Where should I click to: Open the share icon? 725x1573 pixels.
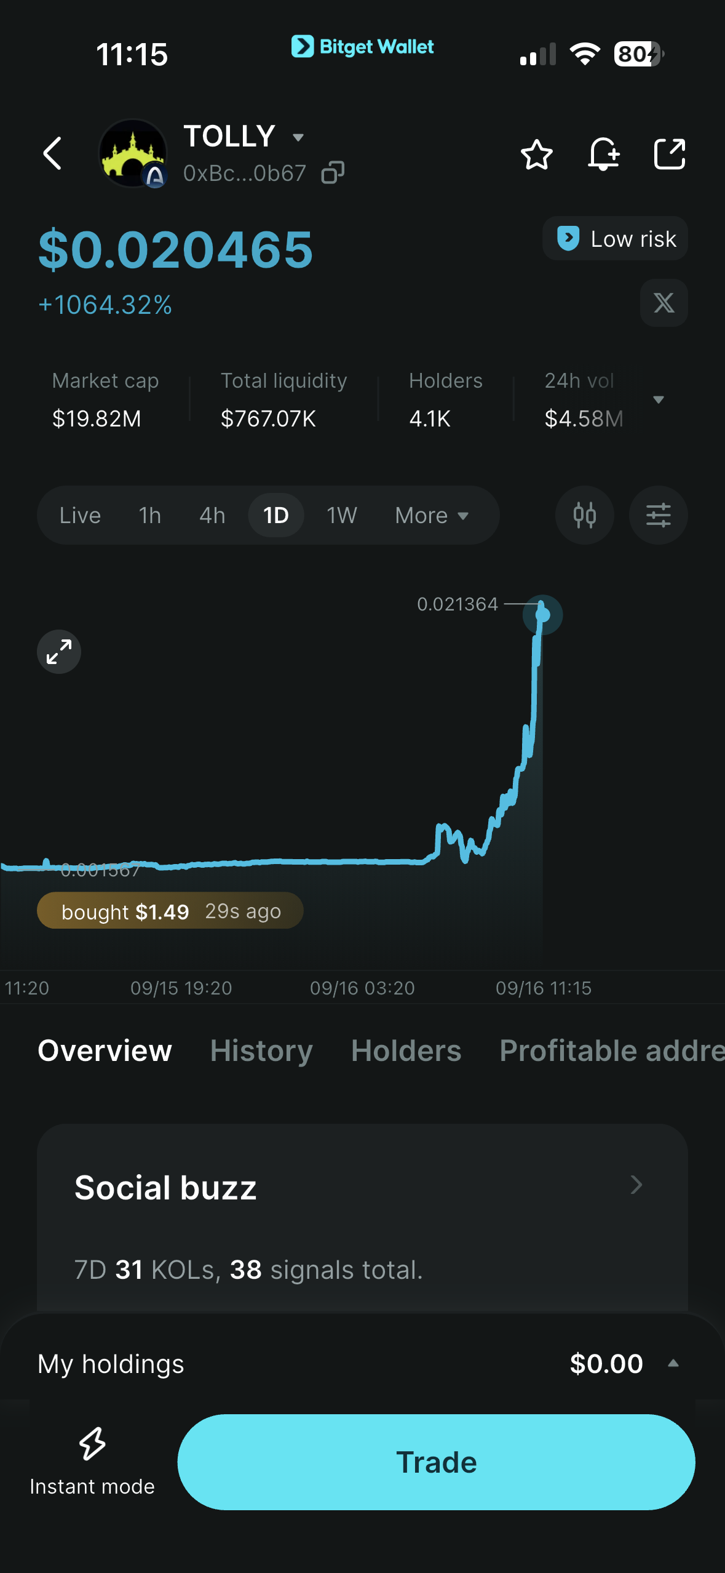pyautogui.click(x=669, y=154)
